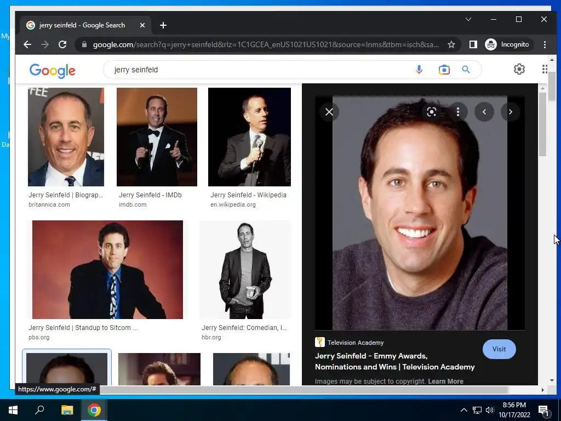
Task: Go to previous image in preview
Action: coord(484,112)
